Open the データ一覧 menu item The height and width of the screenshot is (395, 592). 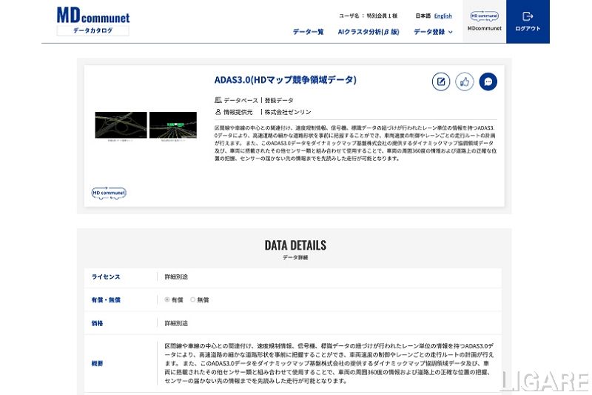(x=308, y=32)
